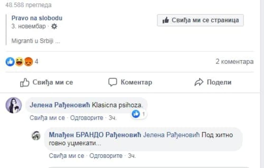
Task: Like the page with Свиђа ми се страница
Action: point(200,20)
